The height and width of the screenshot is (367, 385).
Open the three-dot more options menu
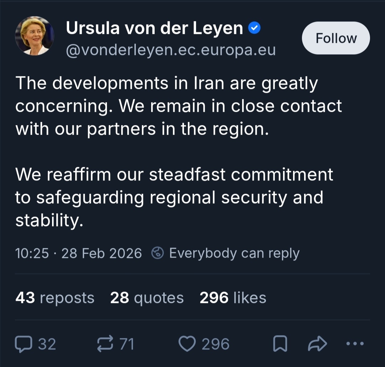coord(355,344)
